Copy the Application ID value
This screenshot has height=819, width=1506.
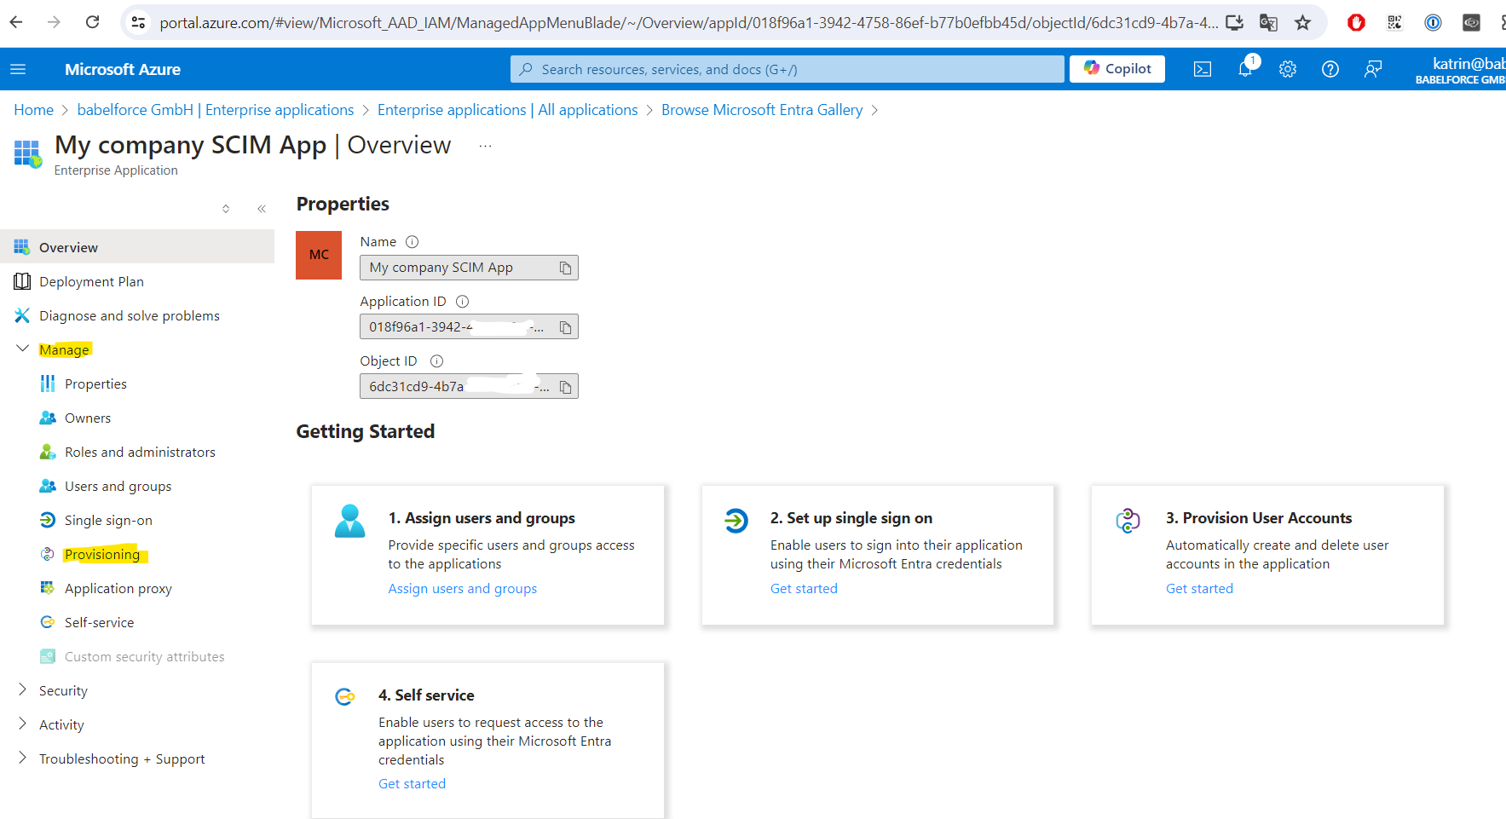pyautogui.click(x=565, y=327)
